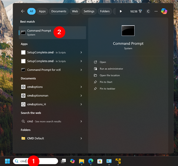The width and height of the screenshot is (178, 166).
Task: Go back with the left arrow icon
Action: click(x=23, y=11)
